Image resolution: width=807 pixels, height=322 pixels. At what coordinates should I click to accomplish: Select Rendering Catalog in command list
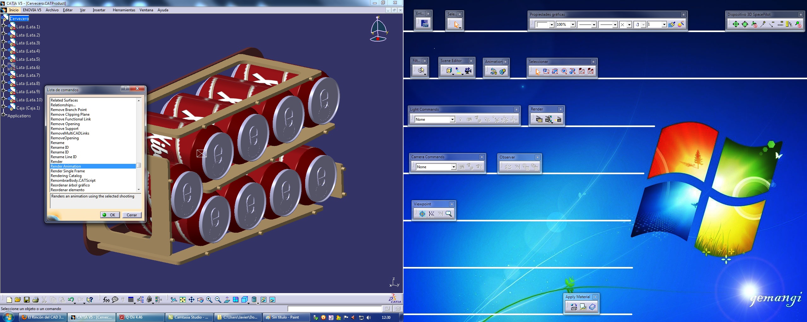click(x=93, y=176)
